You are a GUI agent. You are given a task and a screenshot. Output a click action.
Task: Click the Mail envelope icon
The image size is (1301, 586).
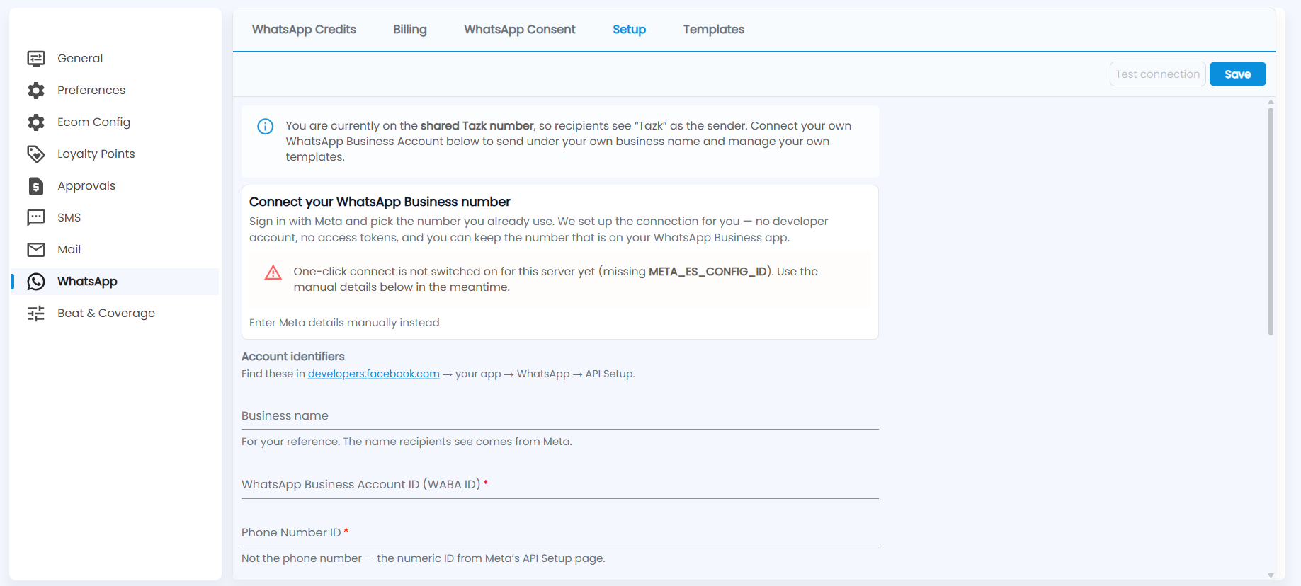(36, 249)
